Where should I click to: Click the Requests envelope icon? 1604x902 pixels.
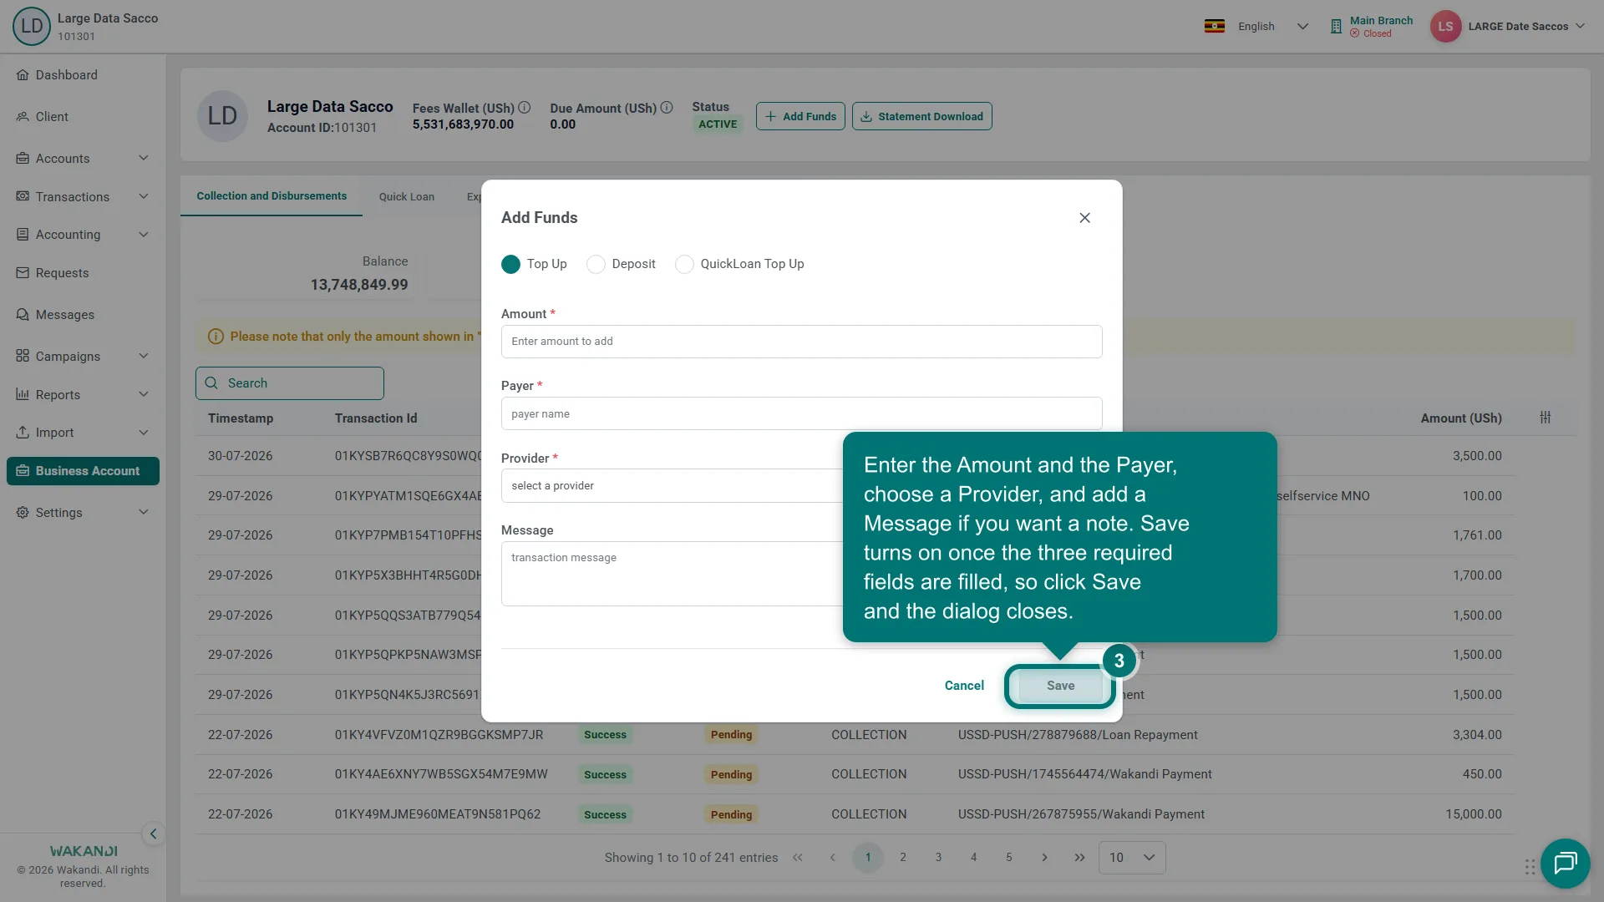(x=23, y=273)
